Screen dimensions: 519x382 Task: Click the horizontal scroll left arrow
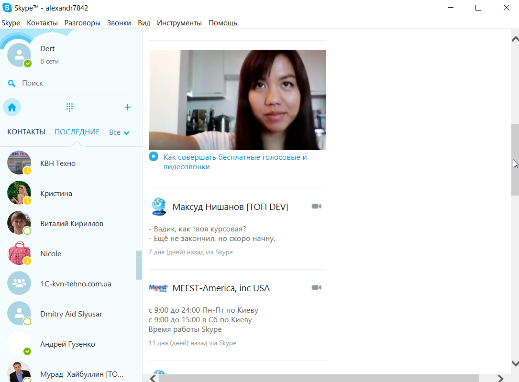(153, 378)
